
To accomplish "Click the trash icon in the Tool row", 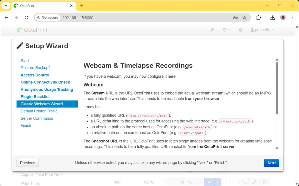I will tap(265, 182).
